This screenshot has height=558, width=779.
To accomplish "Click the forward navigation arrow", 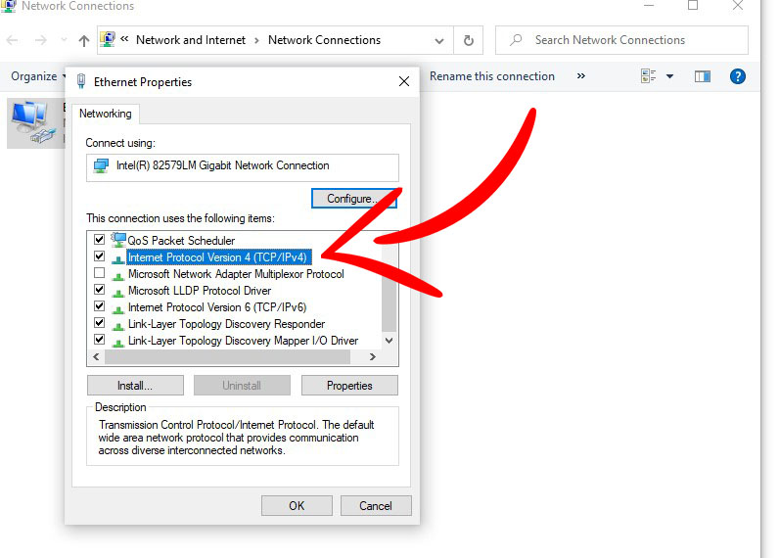I will point(41,40).
